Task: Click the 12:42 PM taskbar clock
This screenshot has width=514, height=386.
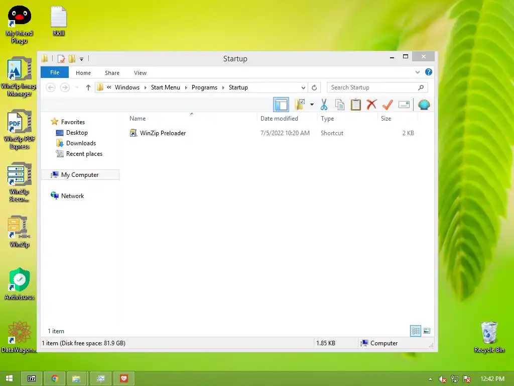Action: click(x=492, y=379)
